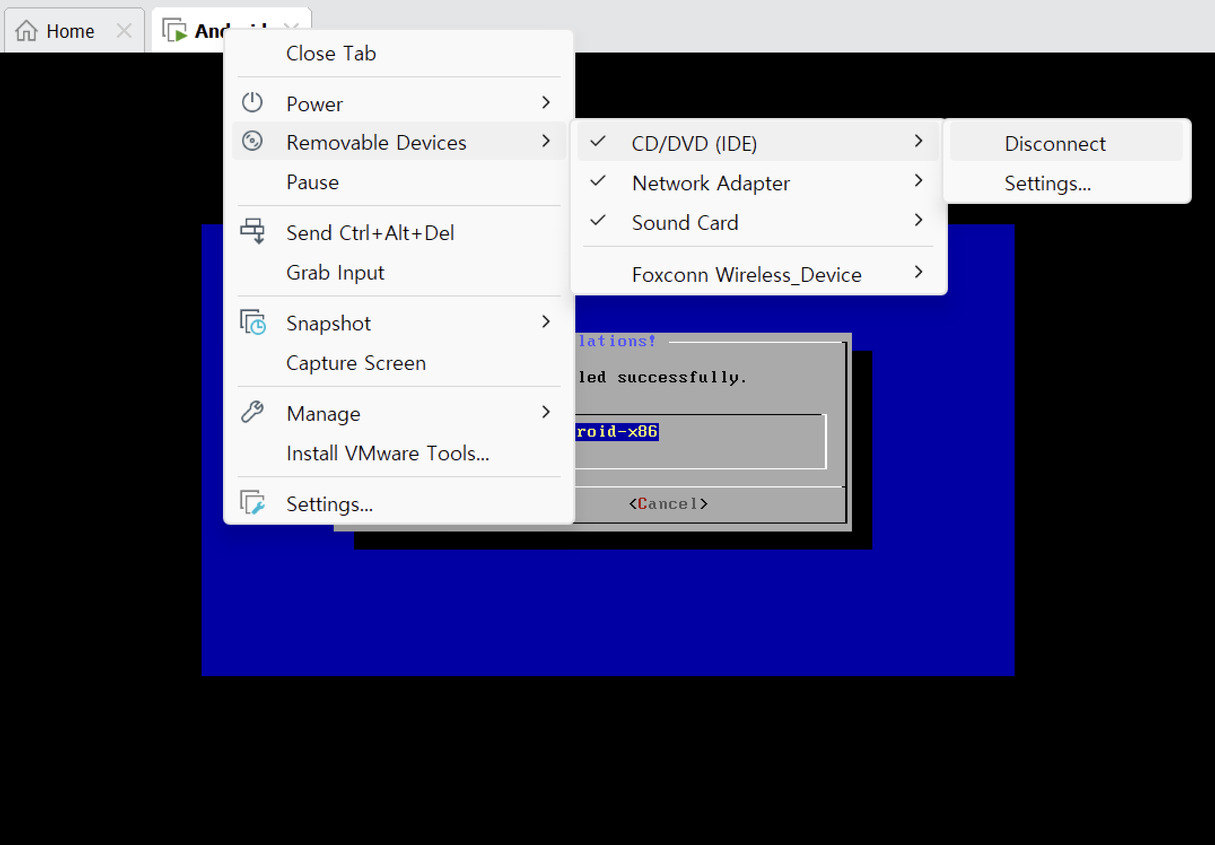Click the Send Ctrl+Alt+Del keyboard icon
1215x845 pixels.
click(252, 231)
